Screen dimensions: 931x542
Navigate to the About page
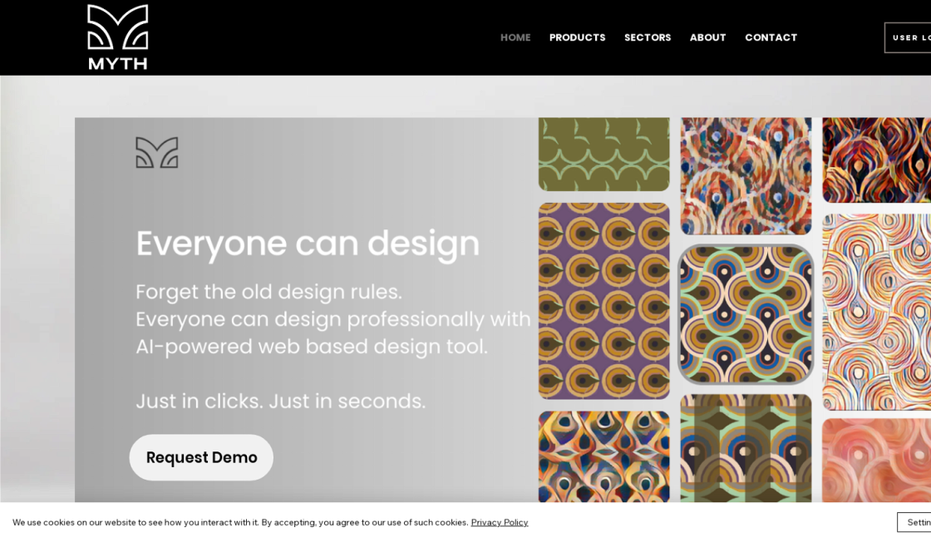(x=707, y=37)
